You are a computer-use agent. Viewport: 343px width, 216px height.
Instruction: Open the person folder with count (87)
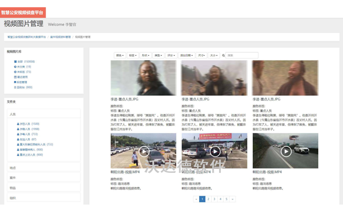[26, 139]
